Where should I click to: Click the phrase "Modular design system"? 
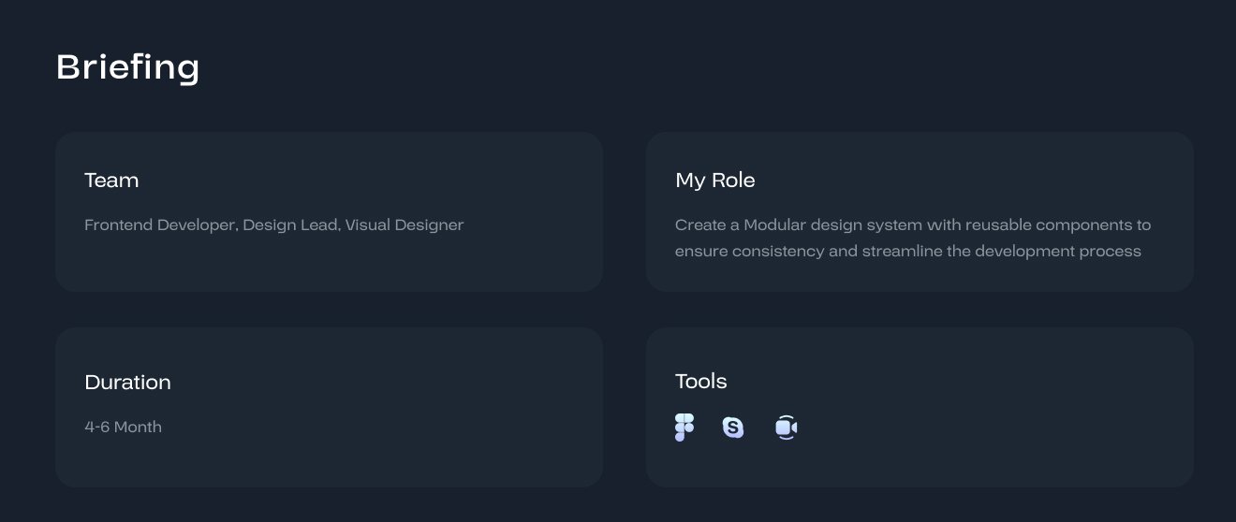click(833, 225)
